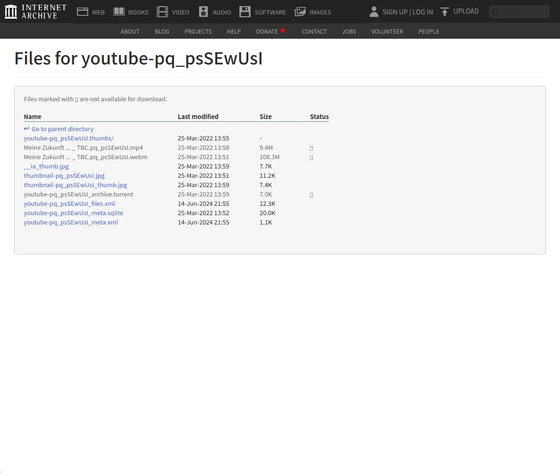
Task: Open the PEOPLE link
Action: click(428, 31)
